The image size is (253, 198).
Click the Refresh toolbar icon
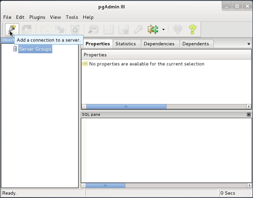27,30
